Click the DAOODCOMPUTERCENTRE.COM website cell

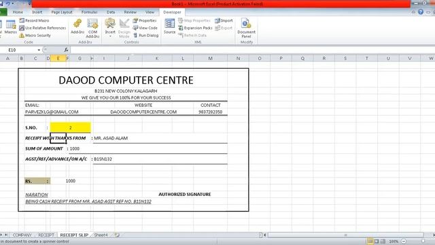pyautogui.click(x=143, y=112)
